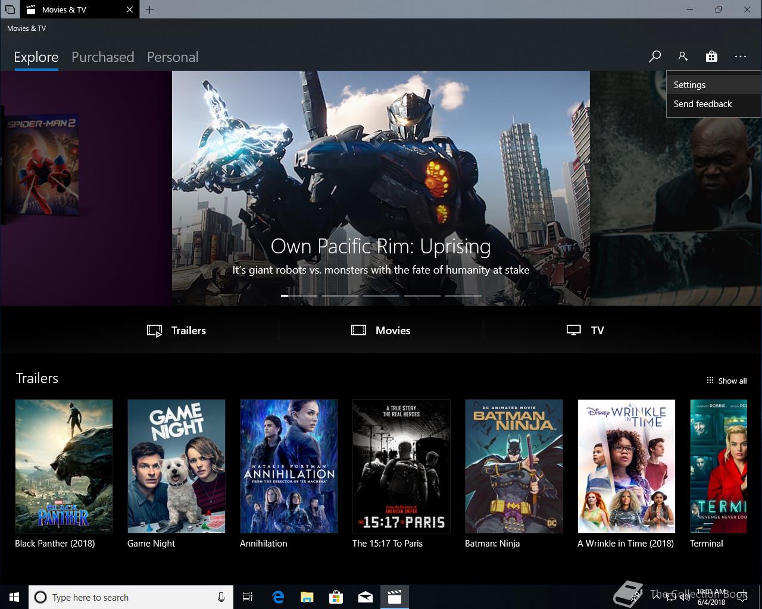The width and height of the screenshot is (762, 609).
Task: Click 'Batman: Ninja' title text
Action: click(x=492, y=544)
